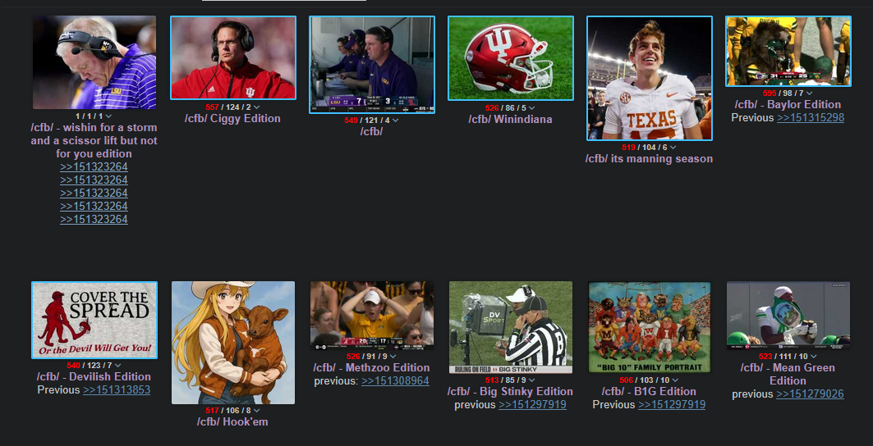Open the Cover the Spread thumbnail

click(x=94, y=321)
